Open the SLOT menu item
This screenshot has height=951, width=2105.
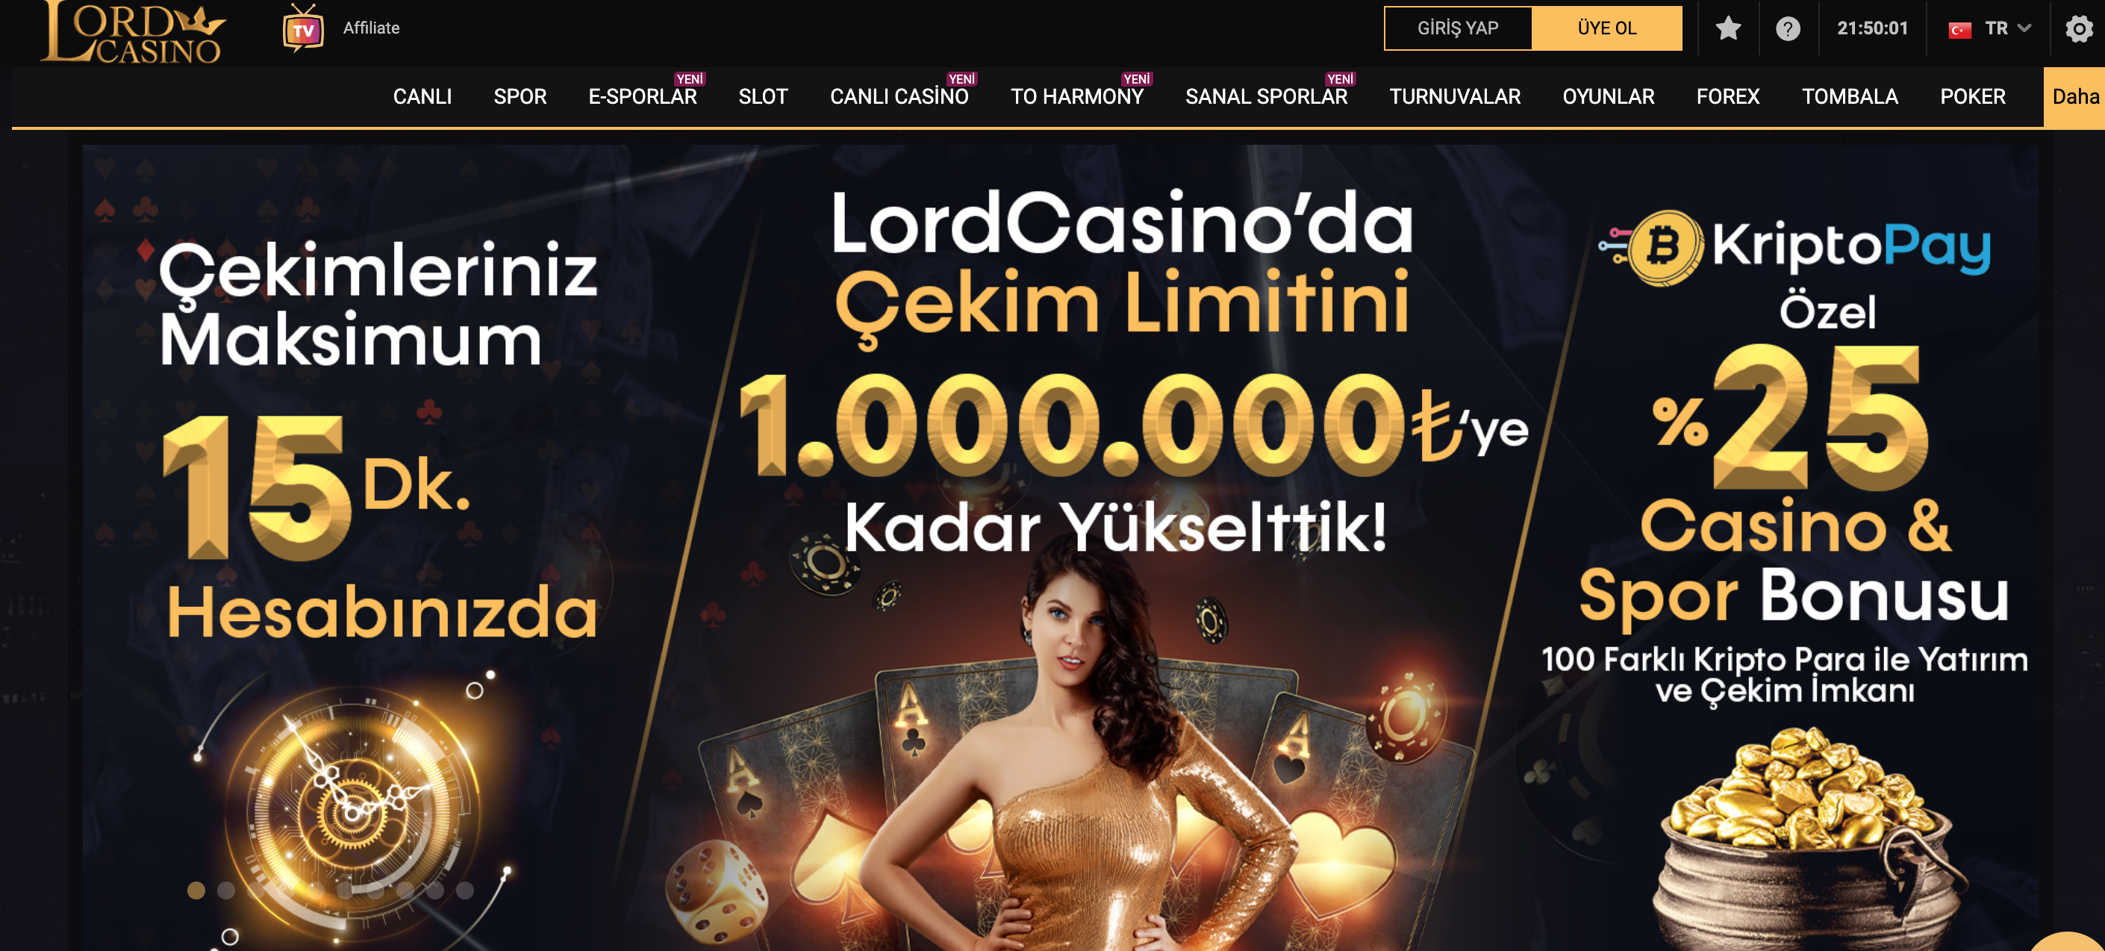[x=762, y=96]
